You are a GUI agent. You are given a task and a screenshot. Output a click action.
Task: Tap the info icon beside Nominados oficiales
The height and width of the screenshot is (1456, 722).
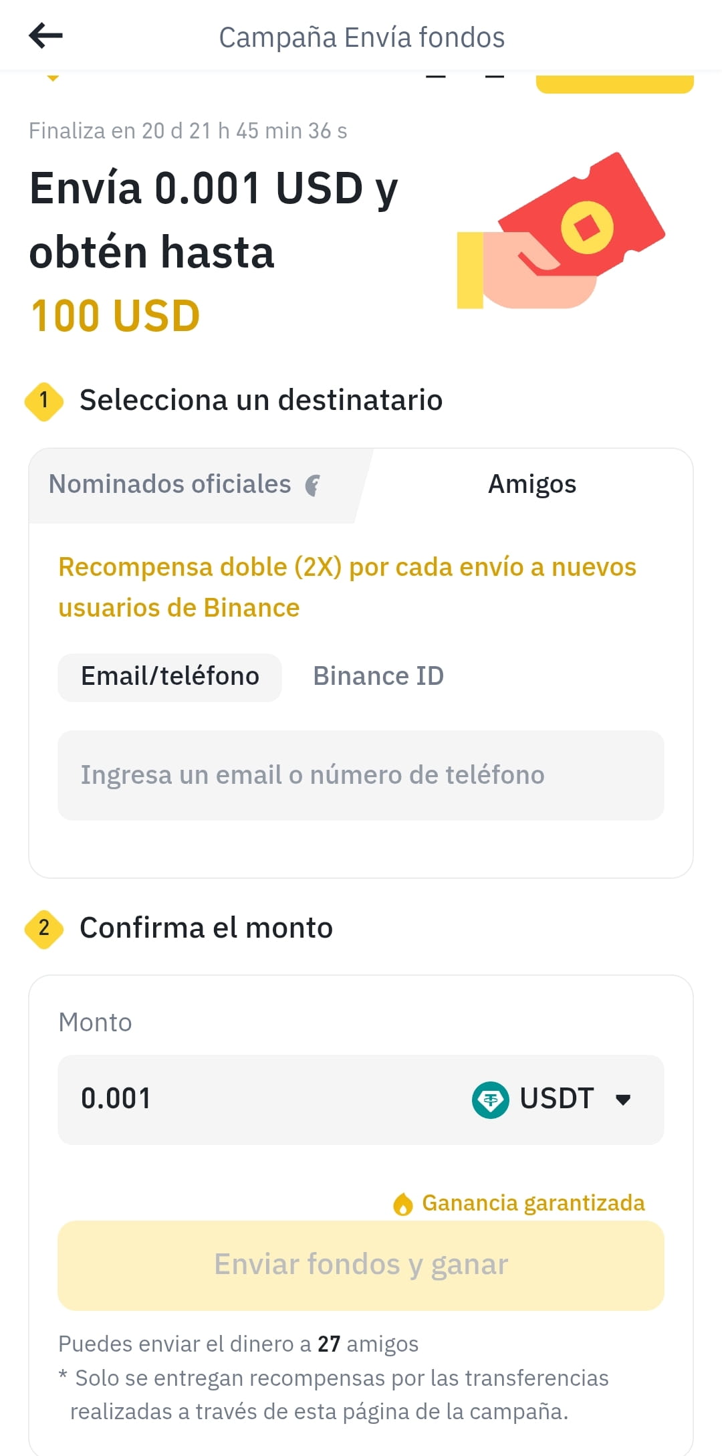pos(313,485)
